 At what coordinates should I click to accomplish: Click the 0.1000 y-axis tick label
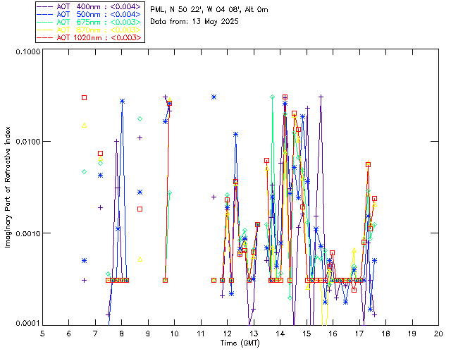pyautogui.click(x=27, y=51)
